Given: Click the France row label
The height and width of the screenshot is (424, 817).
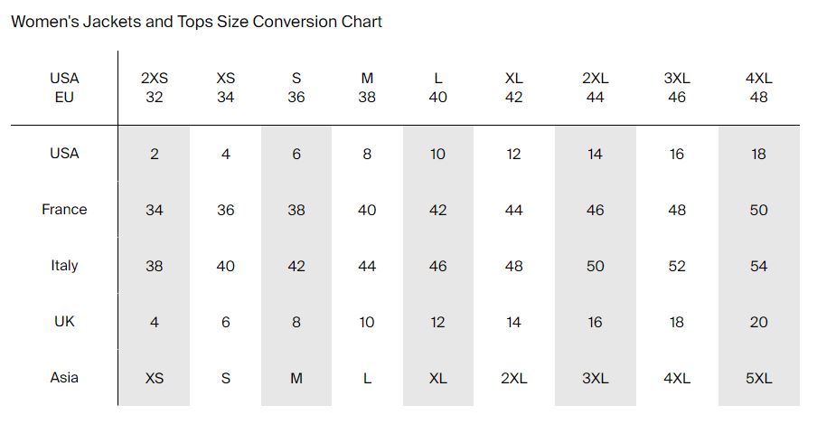Looking at the screenshot, I should [x=64, y=210].
